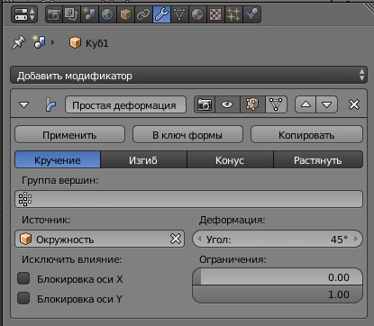Clear the Окружность source object
374x326 pixels.
click(x=176, y=239)
